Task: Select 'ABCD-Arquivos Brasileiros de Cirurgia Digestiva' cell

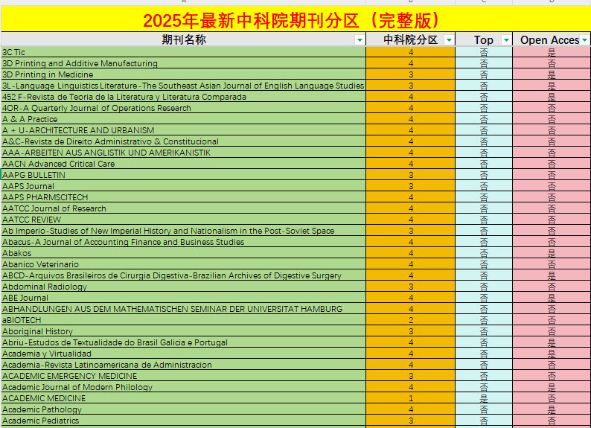Action: click(184, 275)
